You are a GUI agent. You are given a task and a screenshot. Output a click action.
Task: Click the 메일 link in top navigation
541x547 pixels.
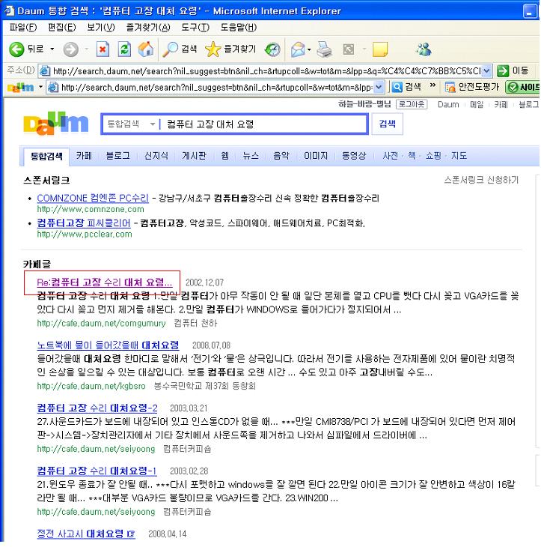(x=477, y=104)
